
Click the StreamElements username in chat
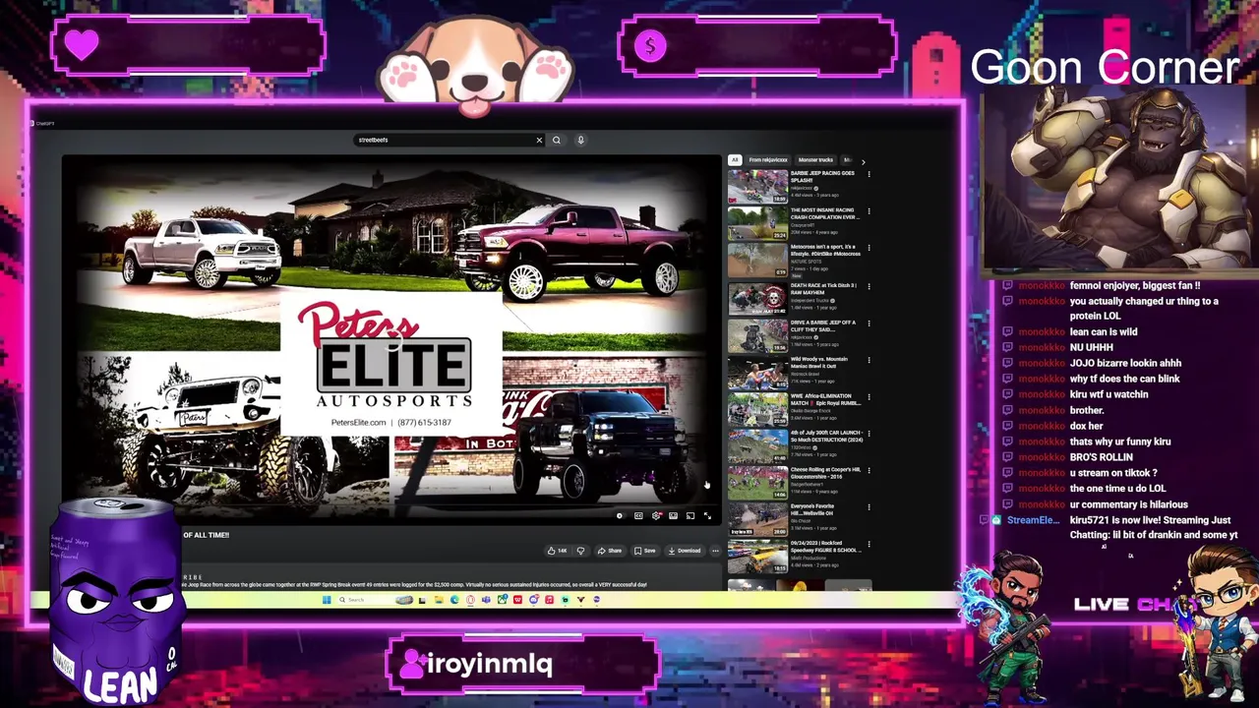1033,520
